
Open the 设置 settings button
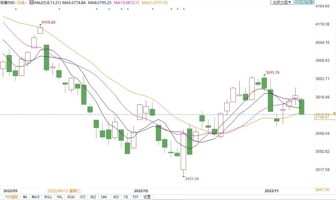pyautogui.click(x=147, y=197)
